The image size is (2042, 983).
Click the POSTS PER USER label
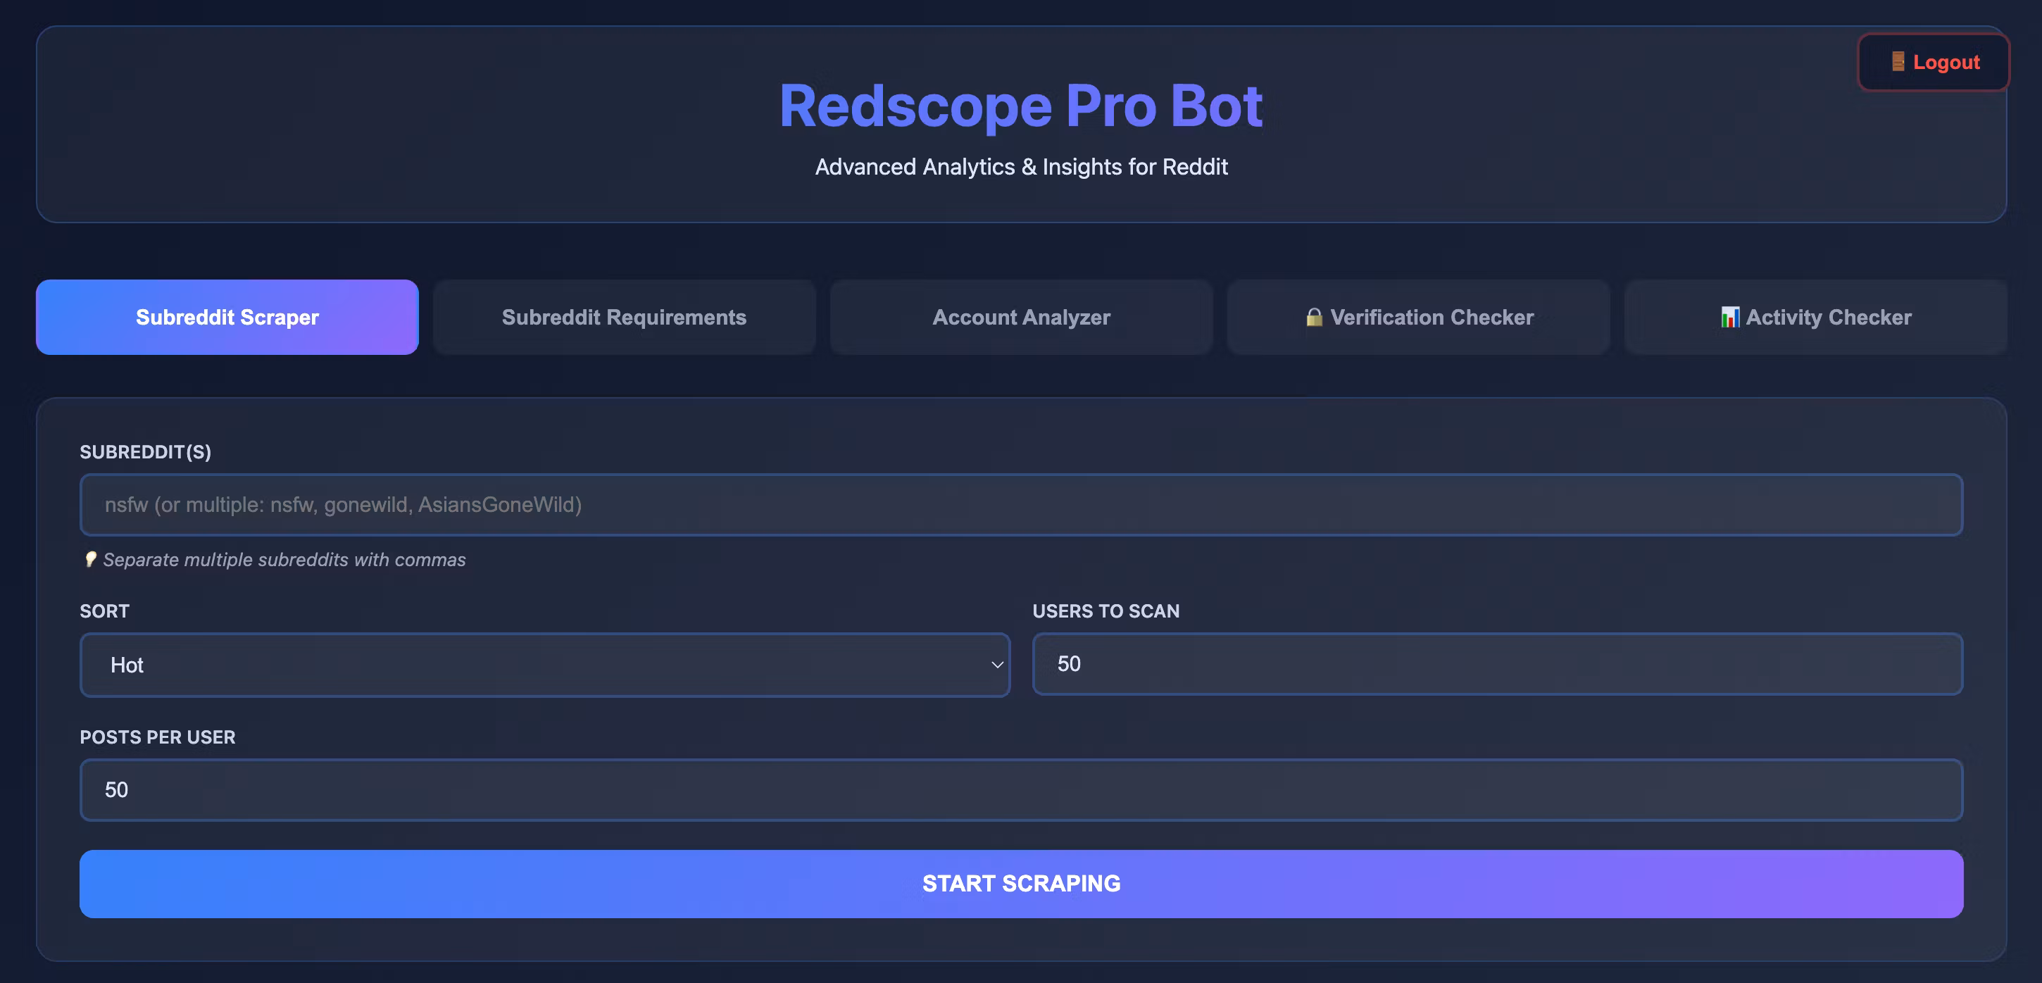click(x=158, y=737)
